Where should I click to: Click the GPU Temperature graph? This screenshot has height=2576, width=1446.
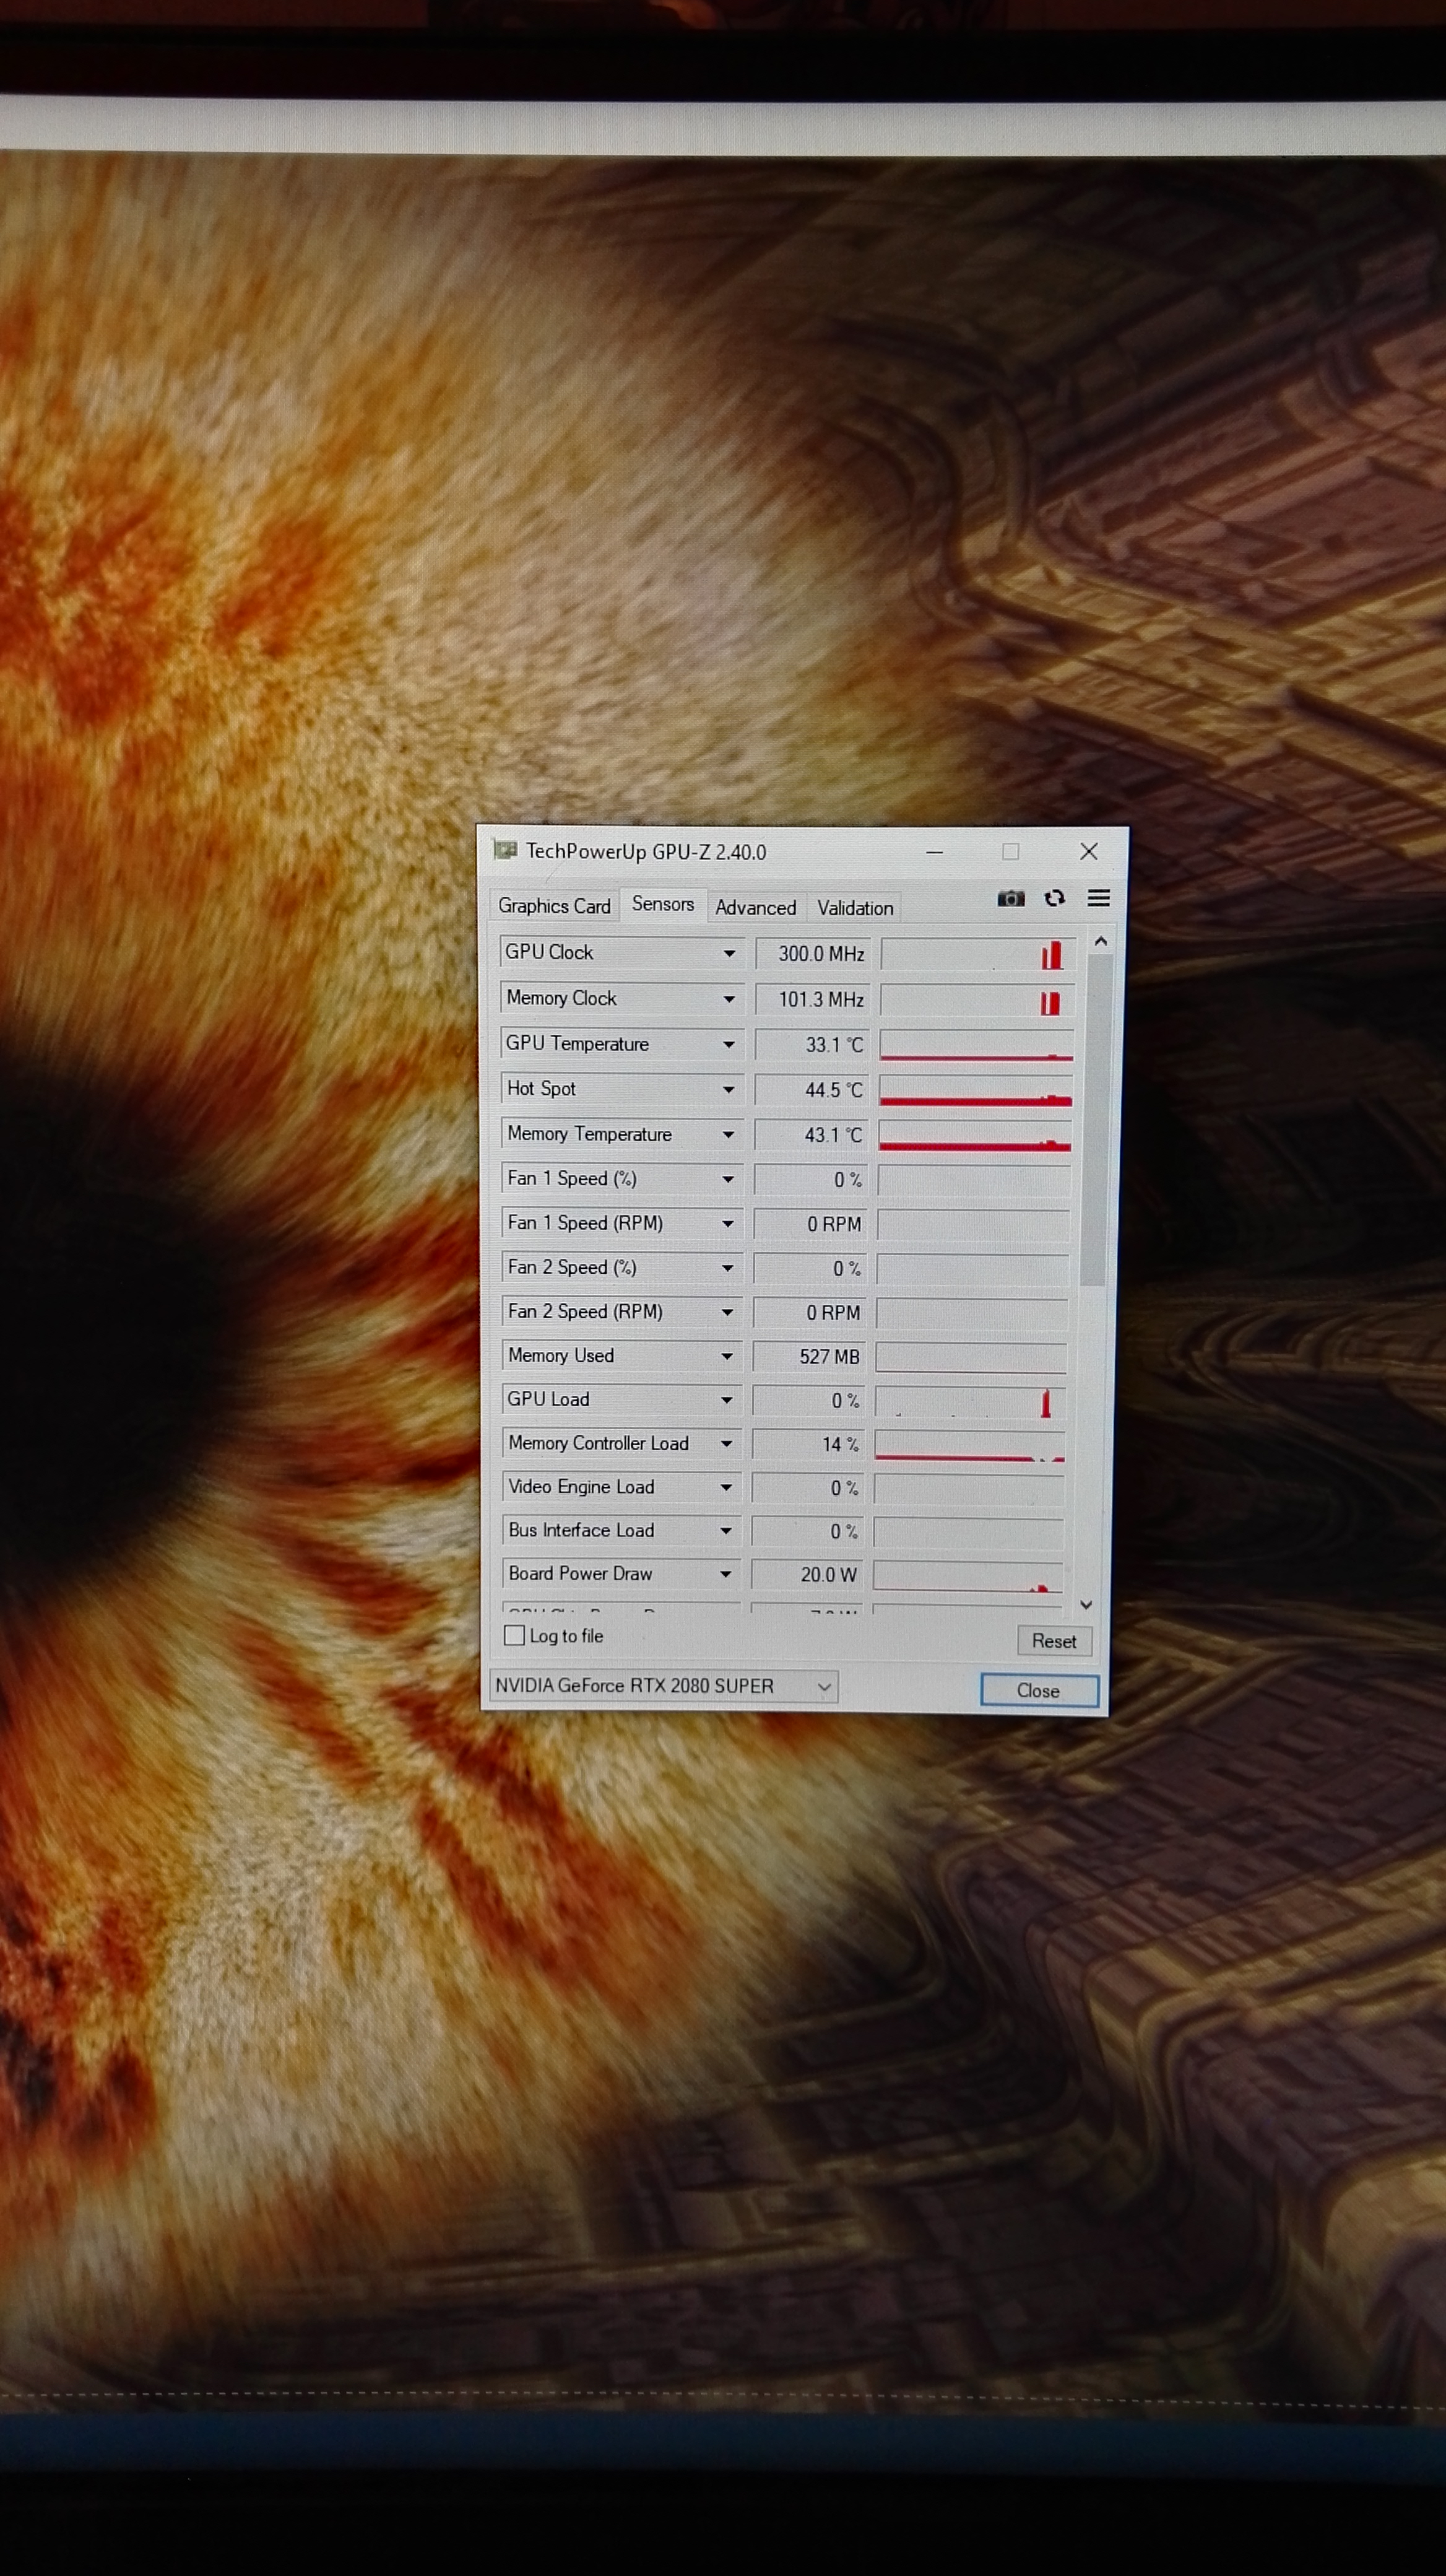(x=976, y=1045)
